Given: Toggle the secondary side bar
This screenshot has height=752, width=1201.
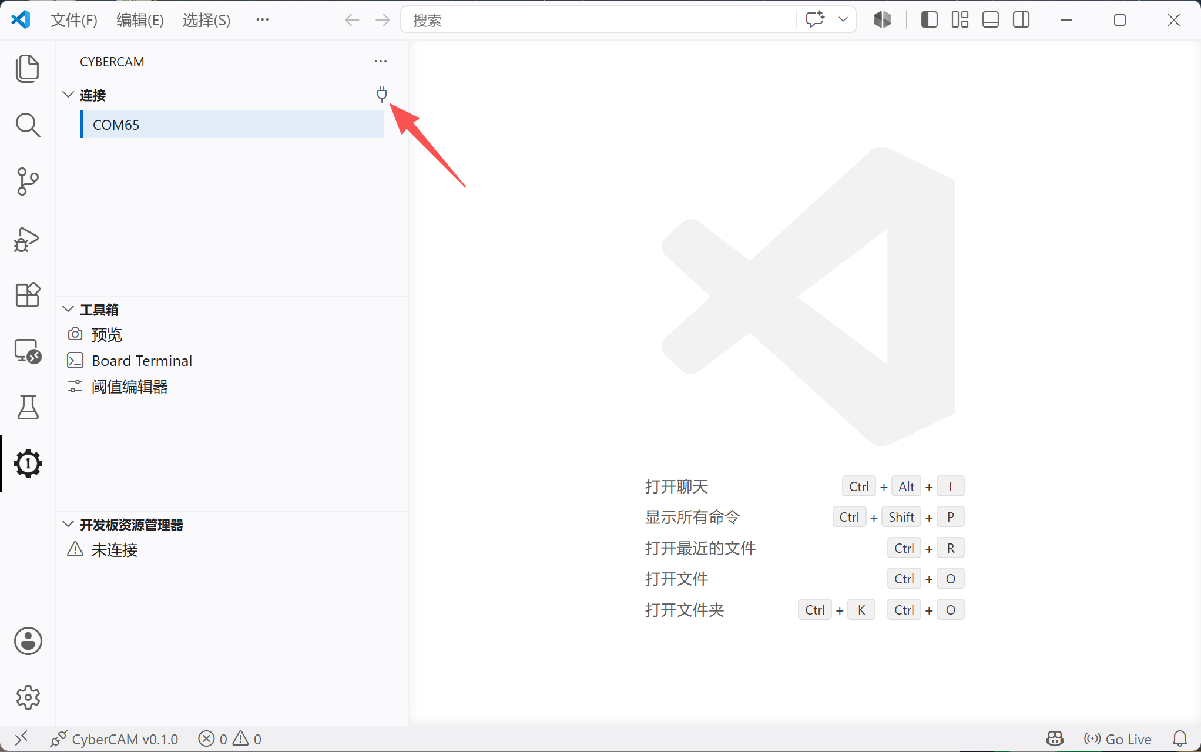Looking at the screenshot, I should click(1021, 20).
